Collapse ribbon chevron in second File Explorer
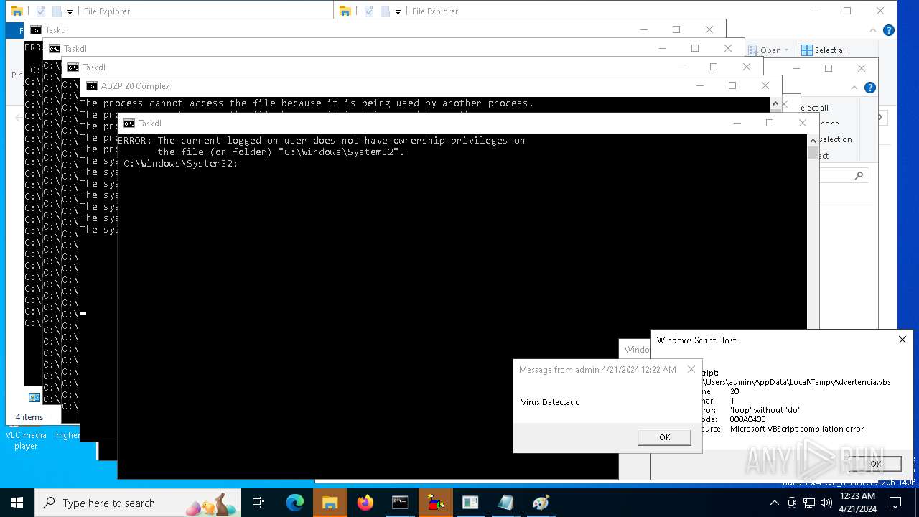Viewport: 919px width, 517px height. 854,88
